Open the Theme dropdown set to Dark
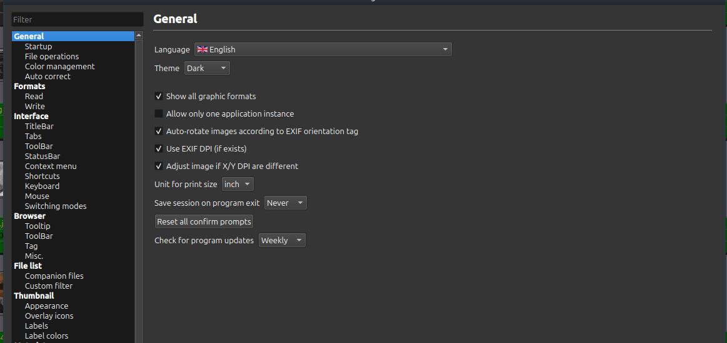The width and height of the screenshot is (727, 343). [207, 68]
